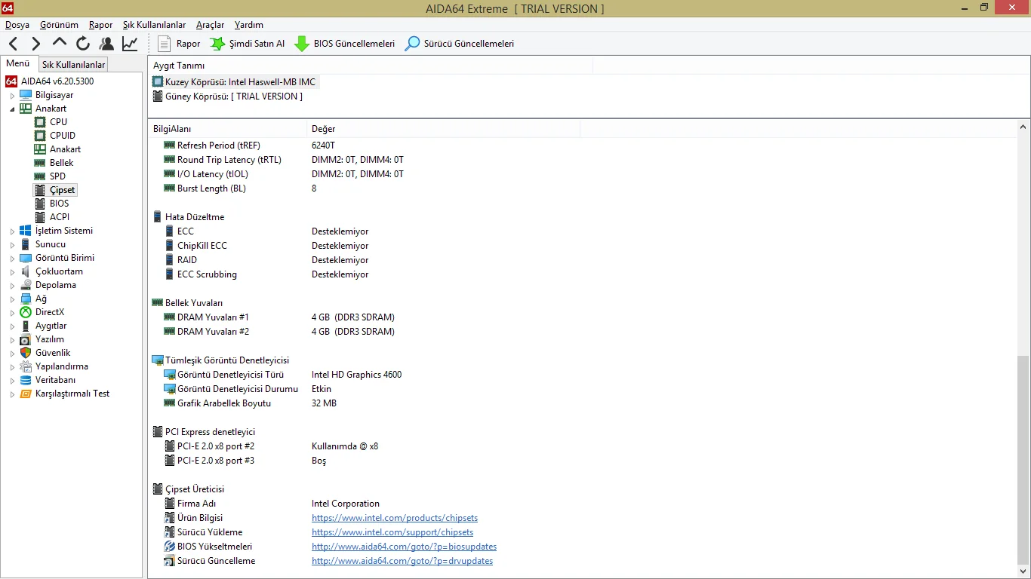Click the Forward navigation arrow

coord(36,44)
